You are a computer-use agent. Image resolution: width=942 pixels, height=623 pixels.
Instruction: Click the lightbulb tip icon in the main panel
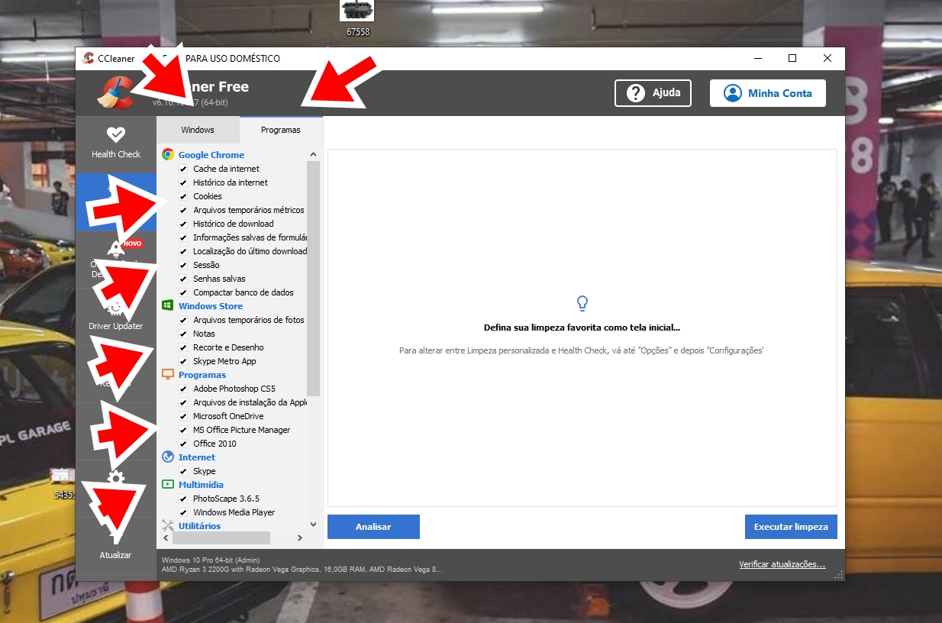[582, 303]
